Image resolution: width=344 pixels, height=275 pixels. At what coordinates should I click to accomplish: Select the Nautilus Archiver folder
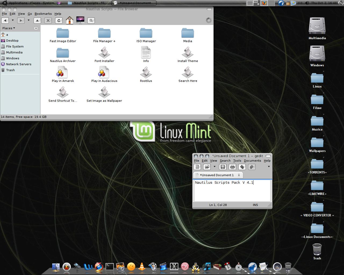pyautogui.click(x=63, y=55)
